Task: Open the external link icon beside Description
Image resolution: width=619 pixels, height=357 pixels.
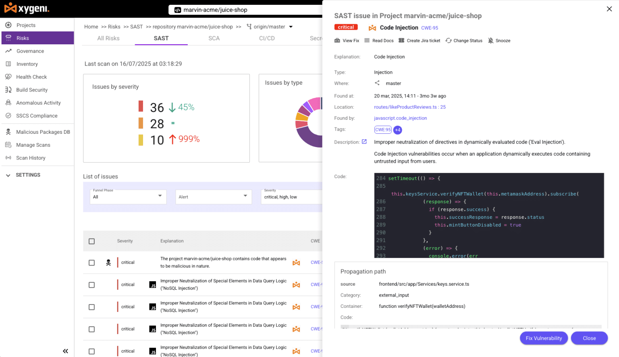Action: coord(364,142)
